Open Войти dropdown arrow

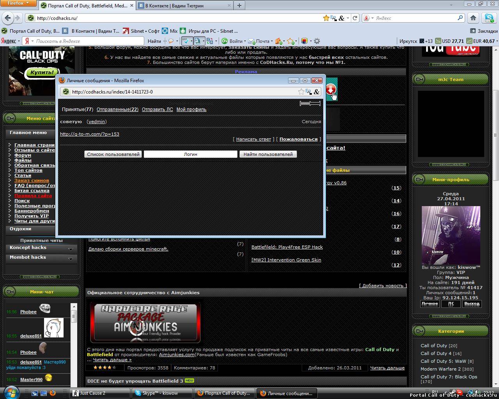pyautogui.click(x=245, y=41)
